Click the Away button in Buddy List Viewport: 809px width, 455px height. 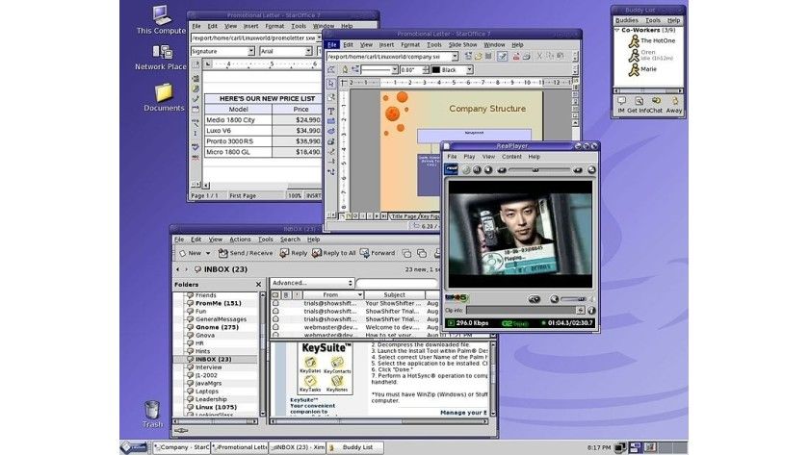coord(674,105)
